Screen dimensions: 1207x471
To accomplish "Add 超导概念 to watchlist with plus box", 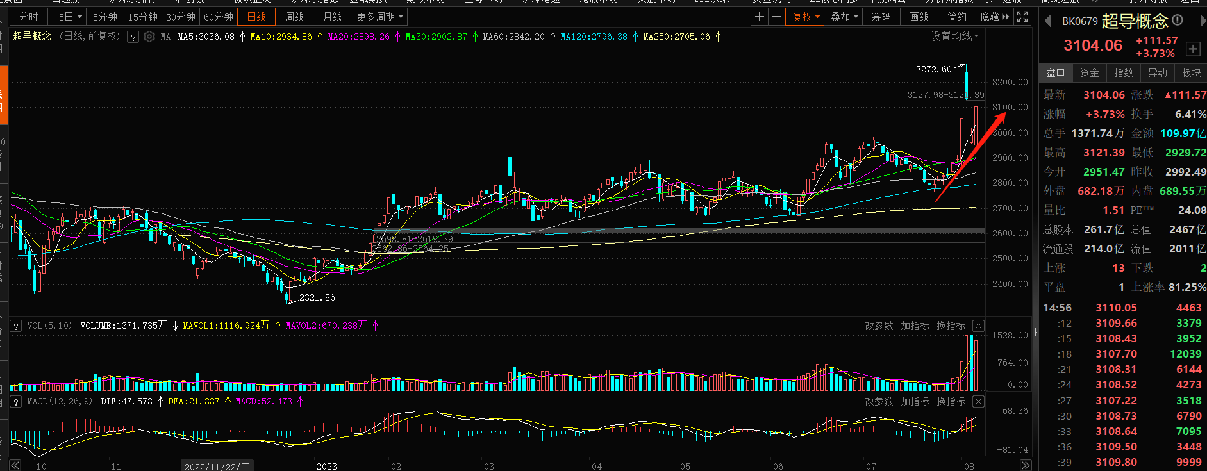I will click(x=1193, y=49).
